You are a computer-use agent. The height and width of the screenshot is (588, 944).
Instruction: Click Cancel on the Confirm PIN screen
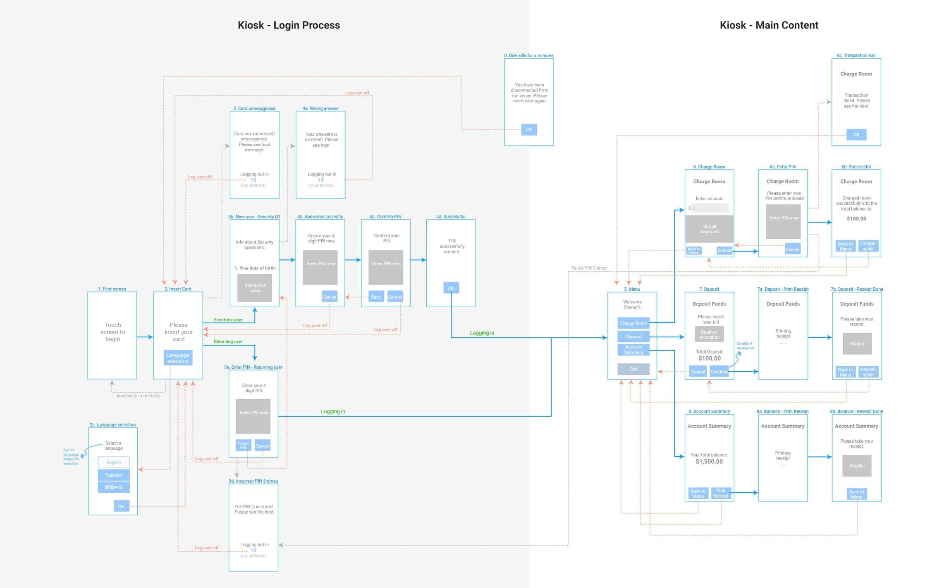pyautogui.click(x=395, y=297)
